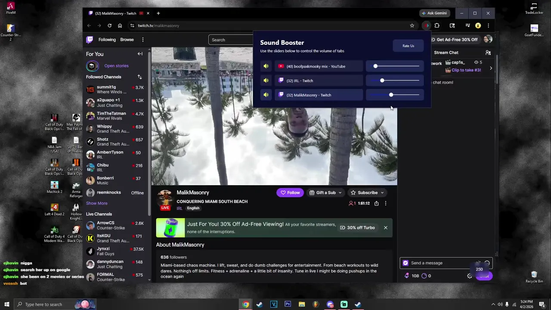551x310 pixels.
Task: Open the Chrome media controls icon
Action: 467,25
